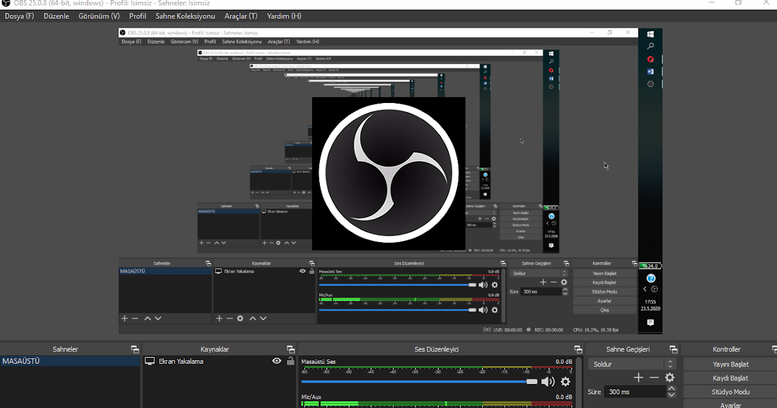Image resolution: width=777 pixels, height=408 pixels.
Task: Open the Sahne Koleksiyonu menu
Action: point(185,16)
